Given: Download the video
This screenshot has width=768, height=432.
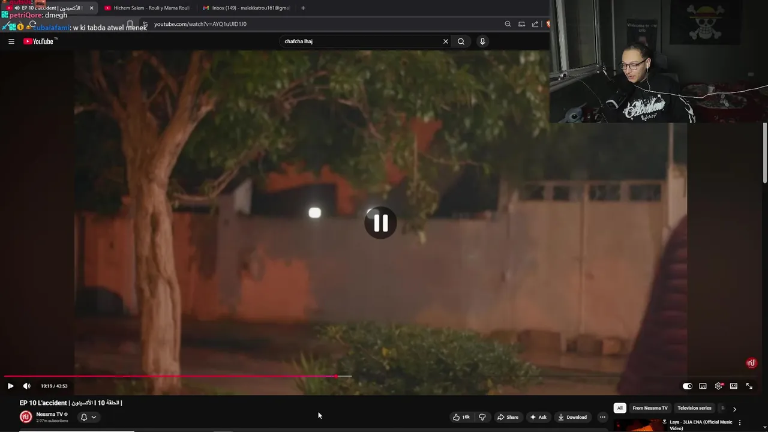Looking at the screenshot, I should tap(572, 417).
